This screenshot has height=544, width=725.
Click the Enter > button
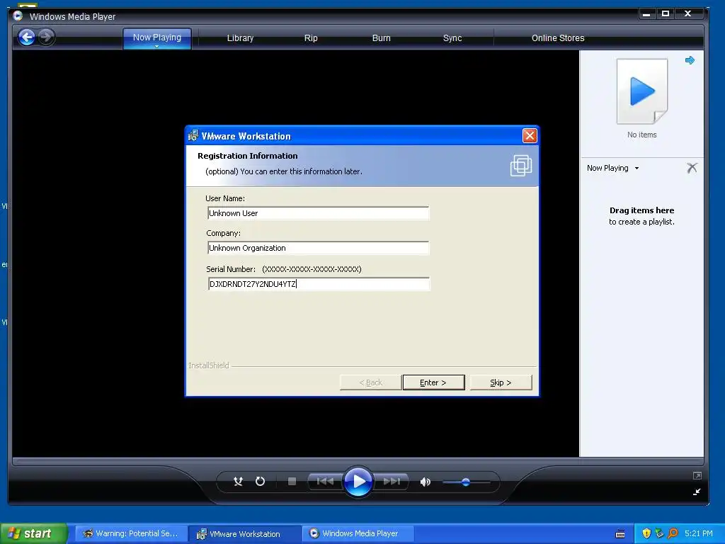433,382
